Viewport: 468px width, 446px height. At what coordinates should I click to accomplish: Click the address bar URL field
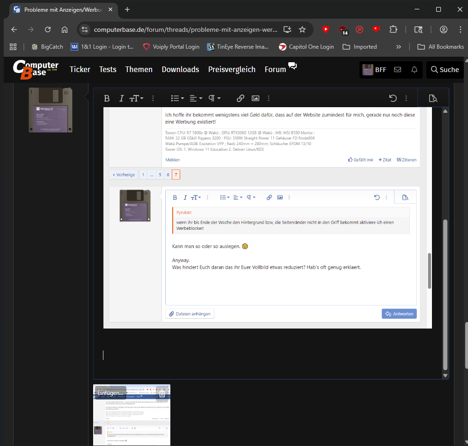click(x=185, y=29)
